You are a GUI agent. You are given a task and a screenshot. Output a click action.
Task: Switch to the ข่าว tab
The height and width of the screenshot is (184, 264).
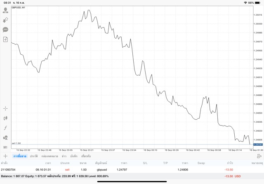(x=64, y=156)
